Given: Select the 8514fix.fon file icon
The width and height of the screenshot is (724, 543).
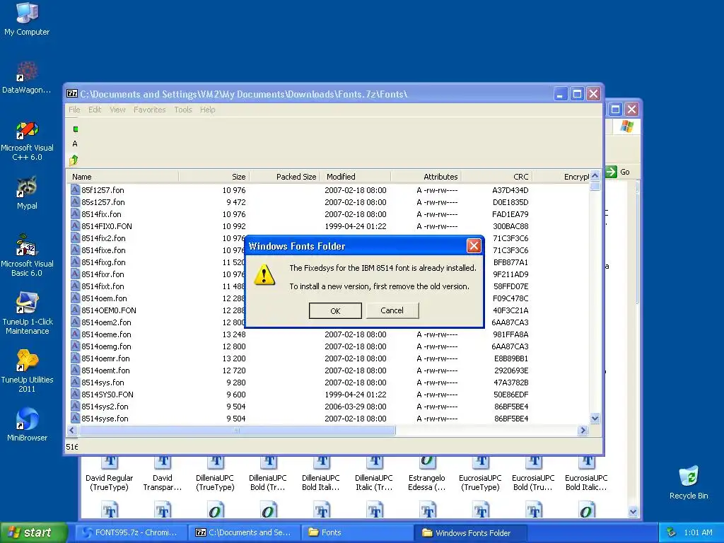Looking at the screenshot, I should click(x=75, y=214).
